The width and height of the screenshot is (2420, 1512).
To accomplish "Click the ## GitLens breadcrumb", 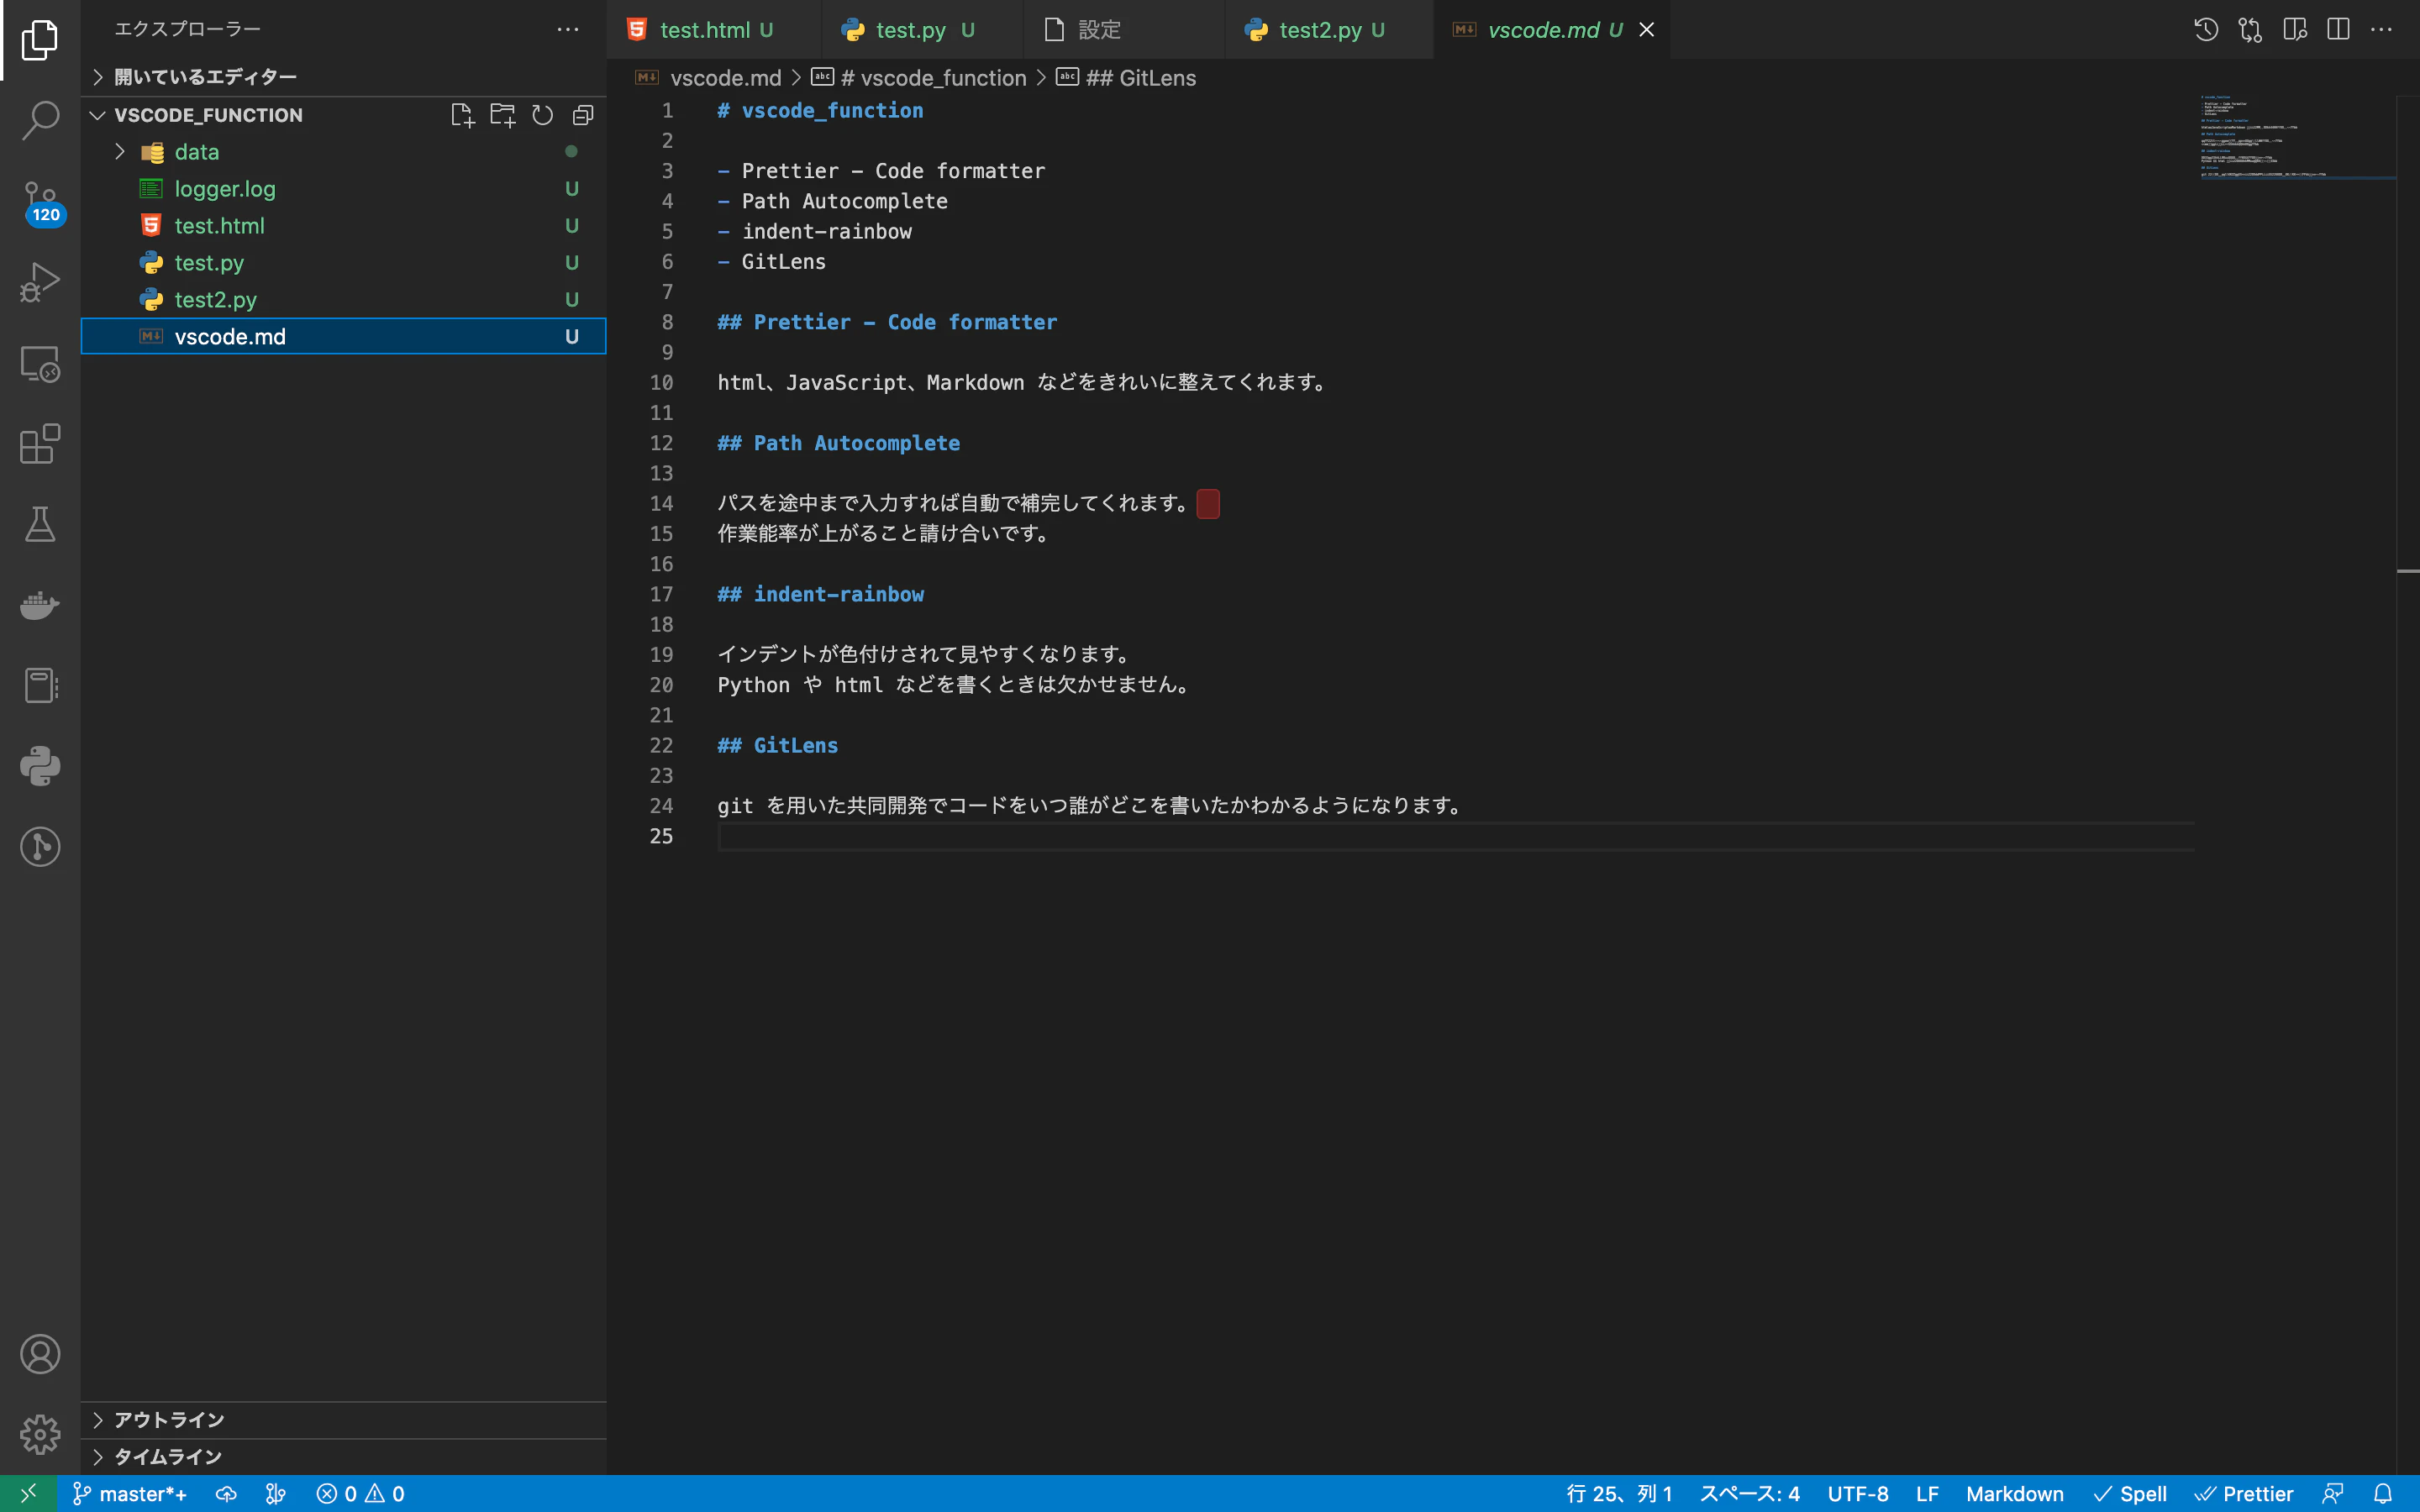I will [1127, 78].
